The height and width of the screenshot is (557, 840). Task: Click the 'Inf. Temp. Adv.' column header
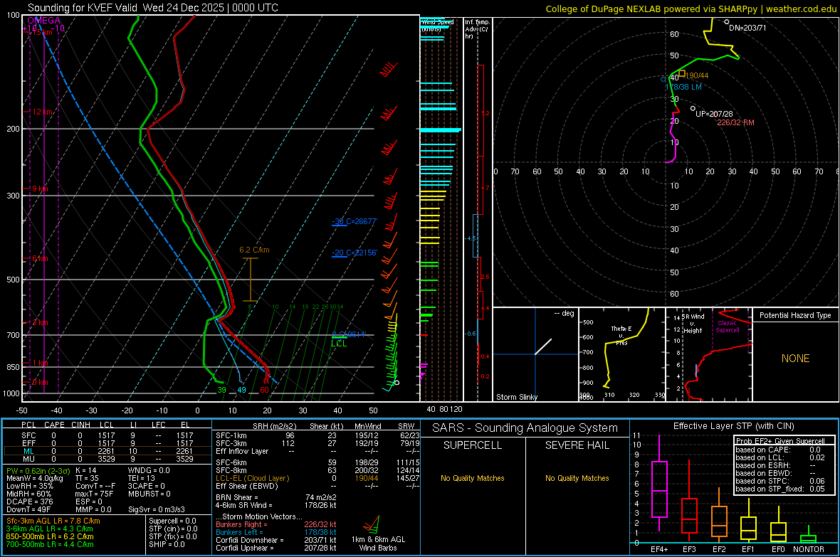(x=478, y=29)
